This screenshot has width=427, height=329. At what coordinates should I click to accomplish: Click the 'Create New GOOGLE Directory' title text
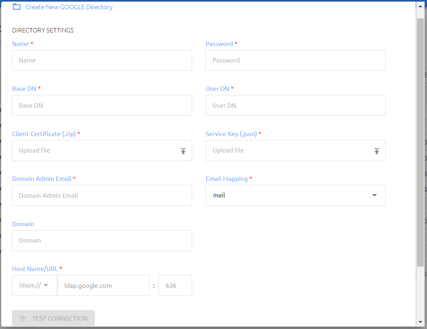point(69,7)
